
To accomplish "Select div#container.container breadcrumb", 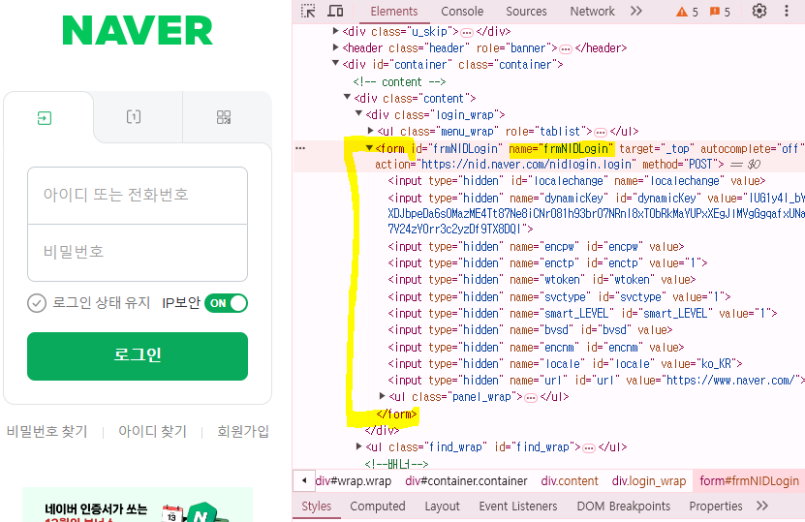I will pos(466,481).
